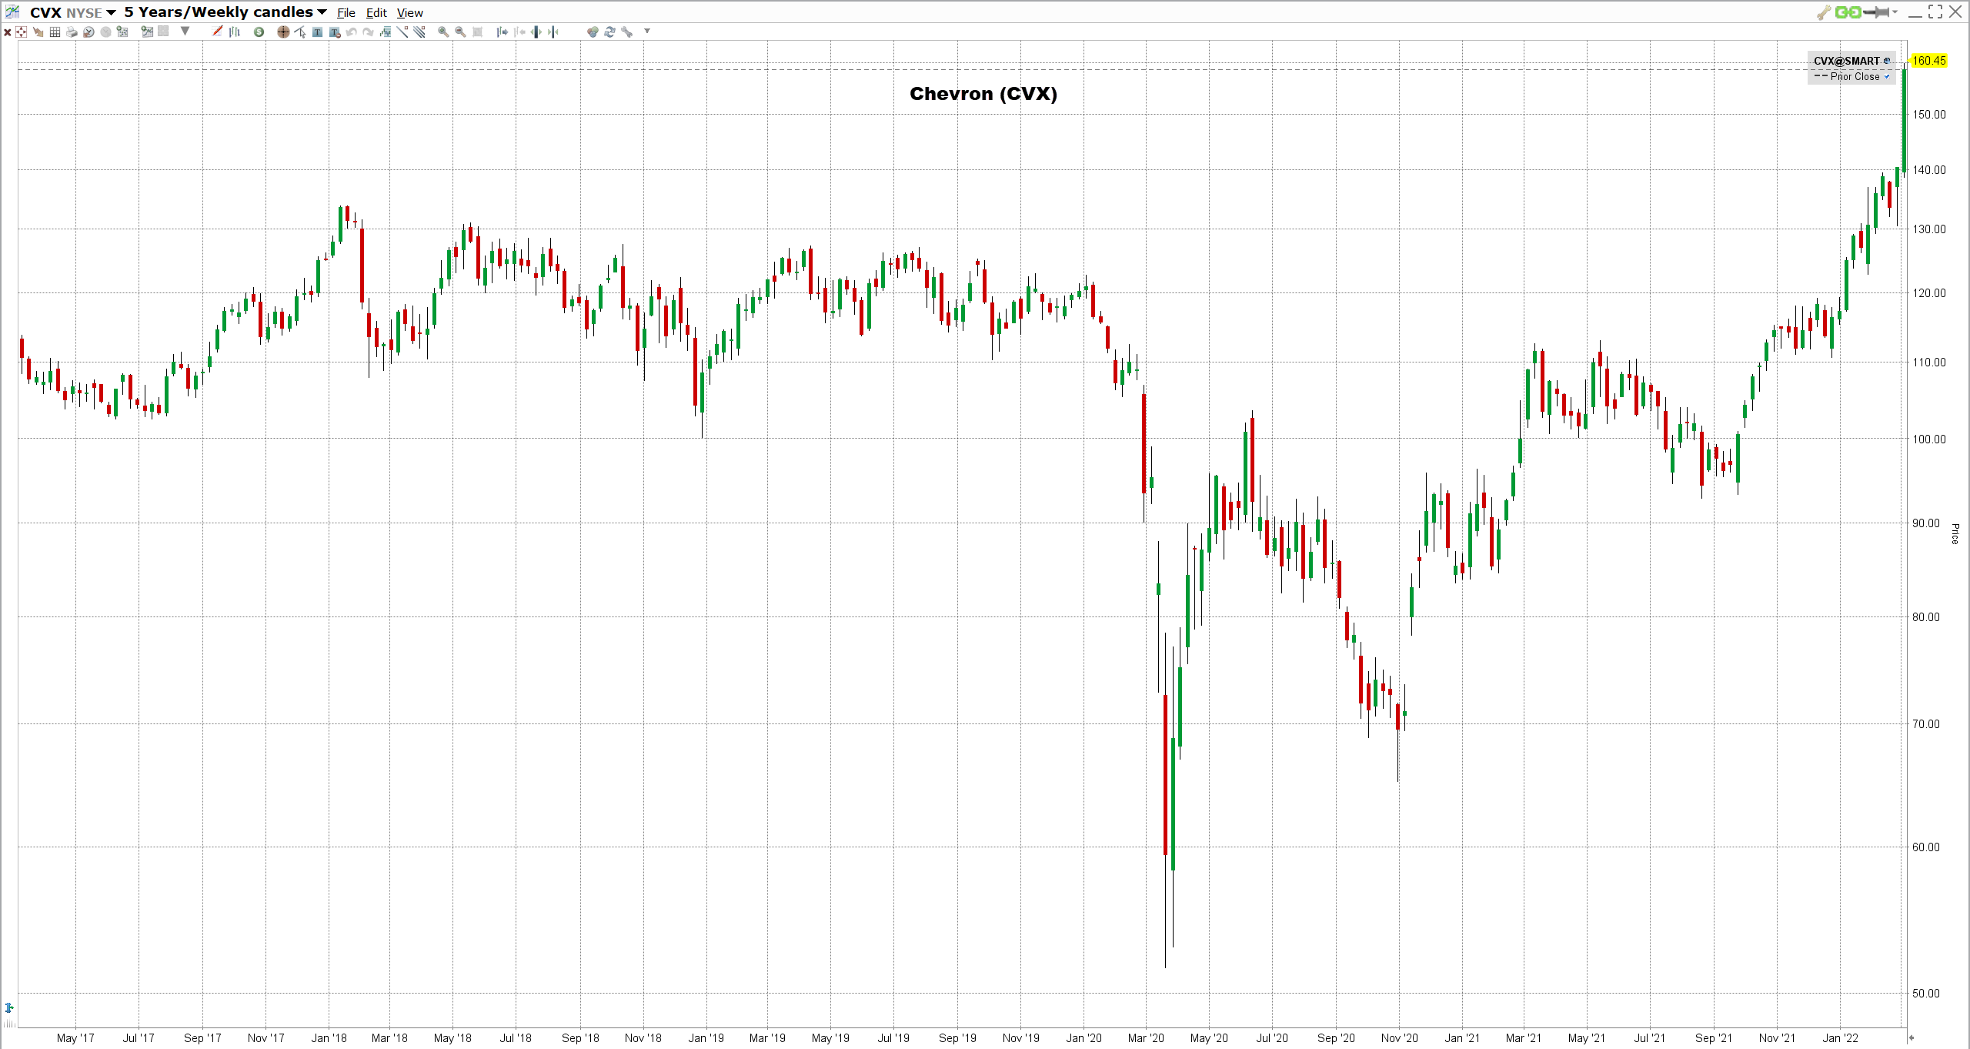
Task: Click the green dollar sign icon
Action: [259, 32]
